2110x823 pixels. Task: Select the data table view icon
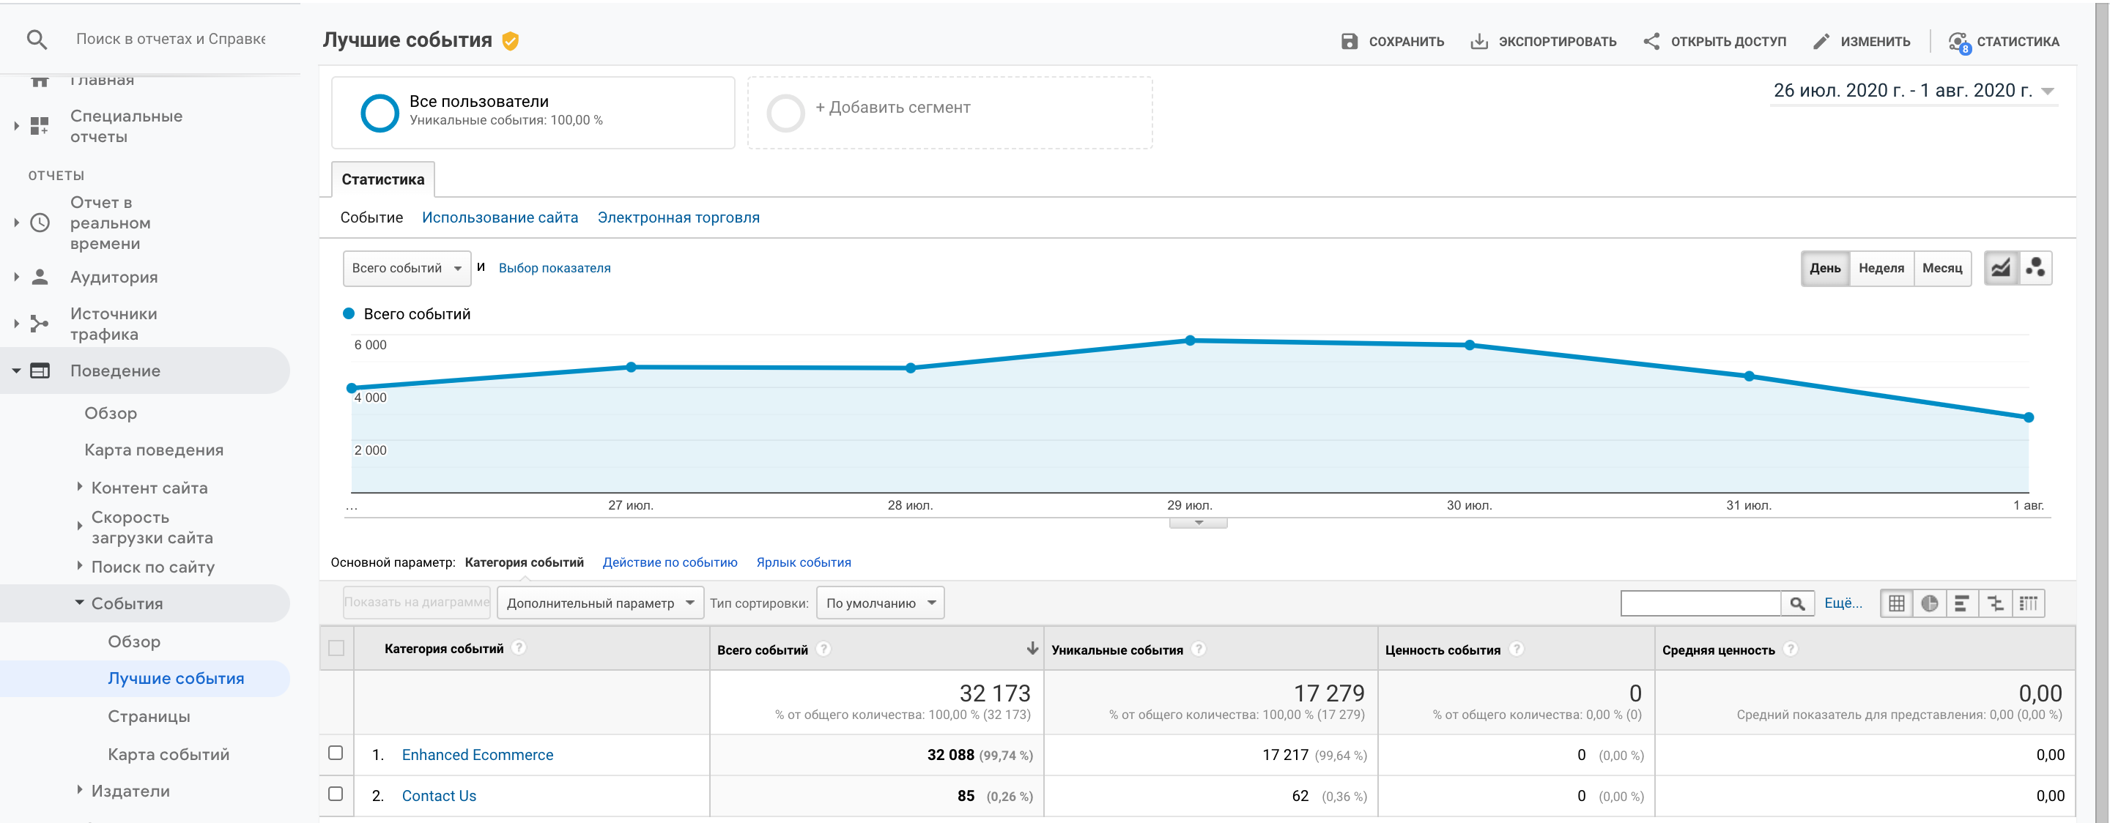point(1896,603)
